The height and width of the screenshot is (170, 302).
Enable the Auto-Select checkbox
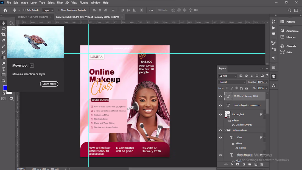pos(24,10)
